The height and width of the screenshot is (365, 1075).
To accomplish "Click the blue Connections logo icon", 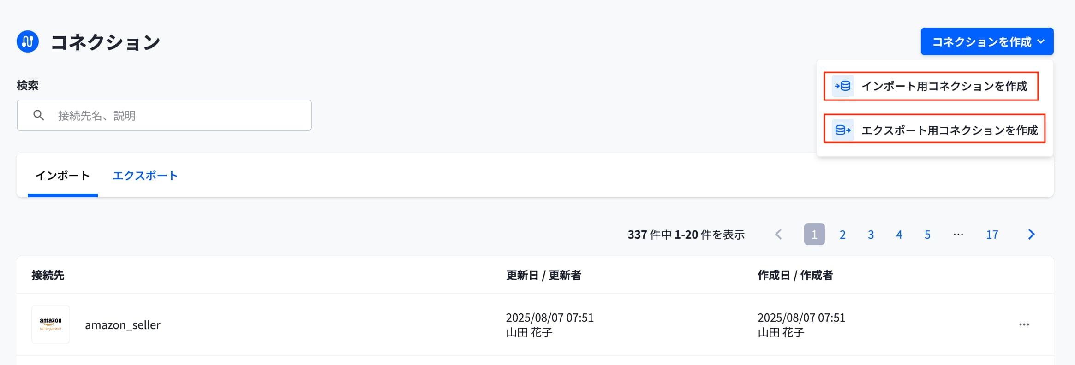I will [x=28, y=41].
